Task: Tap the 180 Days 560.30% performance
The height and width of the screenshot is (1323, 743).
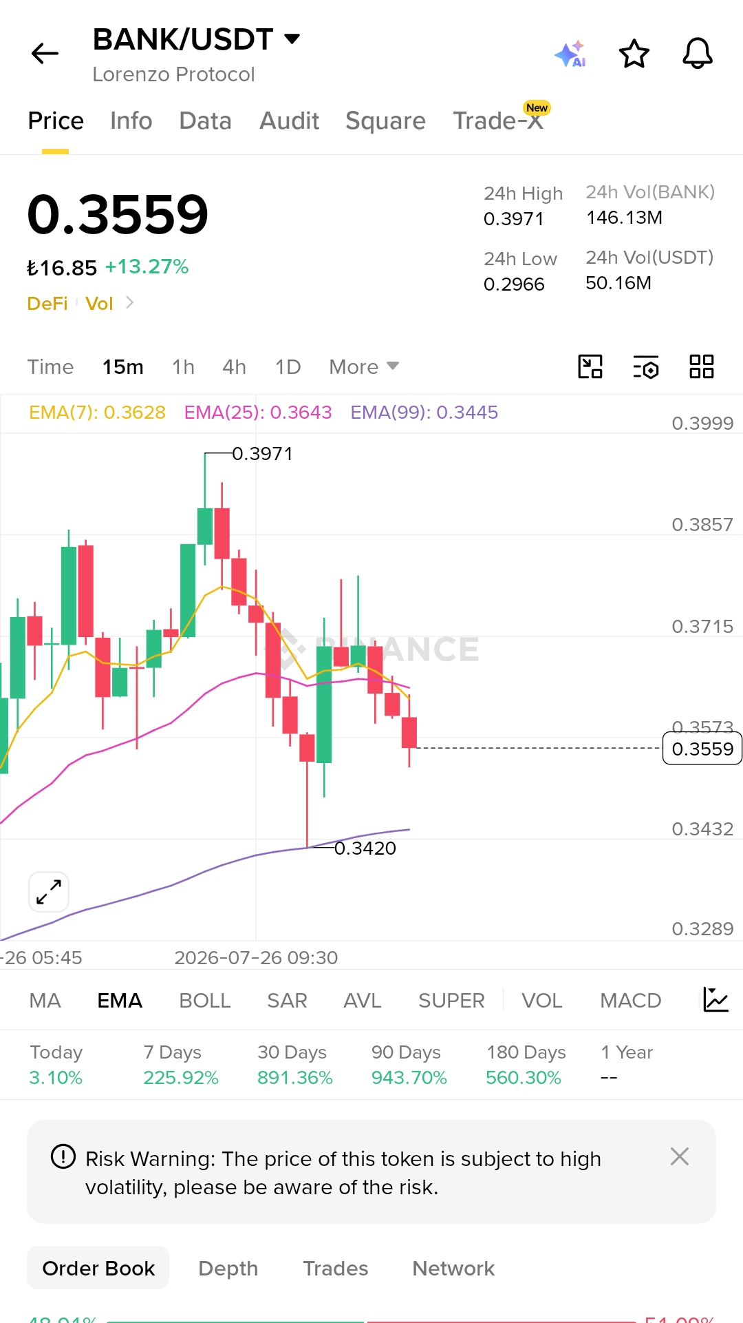Action: 526,1065
